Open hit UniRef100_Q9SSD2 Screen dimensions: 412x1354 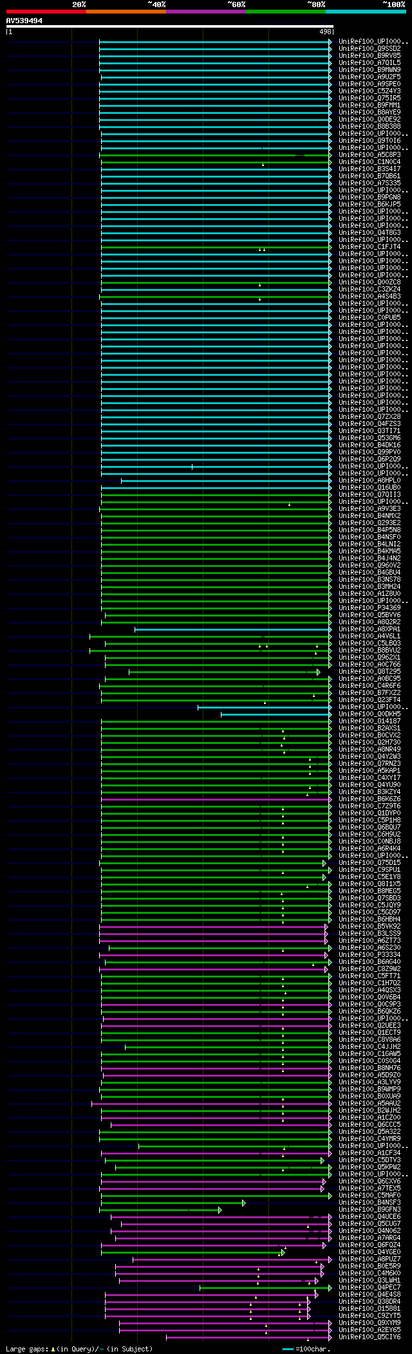(370, 48)
